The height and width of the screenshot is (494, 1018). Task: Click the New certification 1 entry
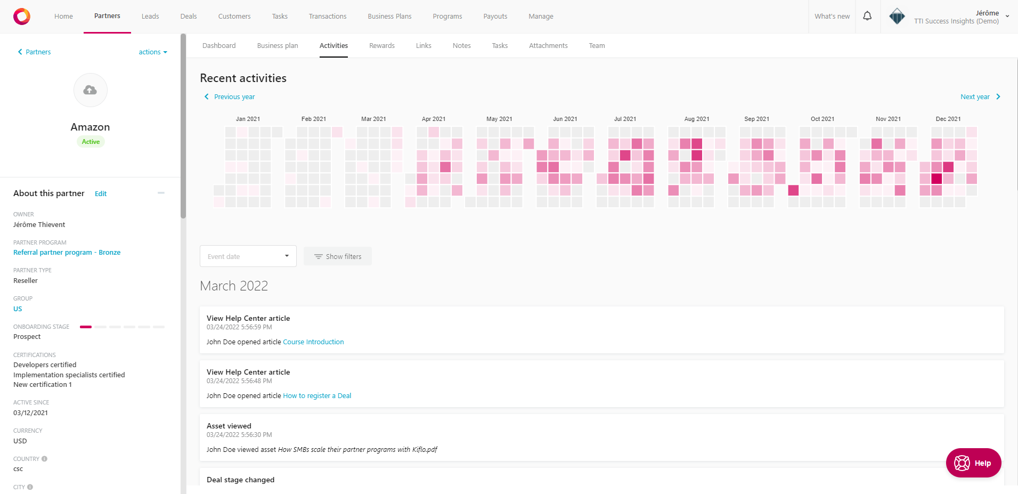tap(43, 385)
